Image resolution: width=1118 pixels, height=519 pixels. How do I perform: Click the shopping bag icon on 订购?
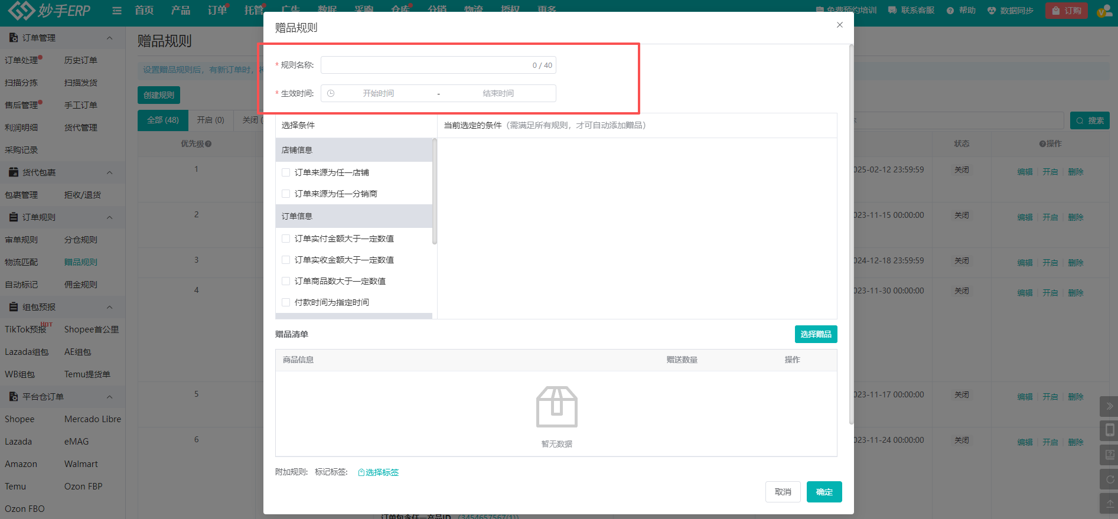click(1056, 11)
